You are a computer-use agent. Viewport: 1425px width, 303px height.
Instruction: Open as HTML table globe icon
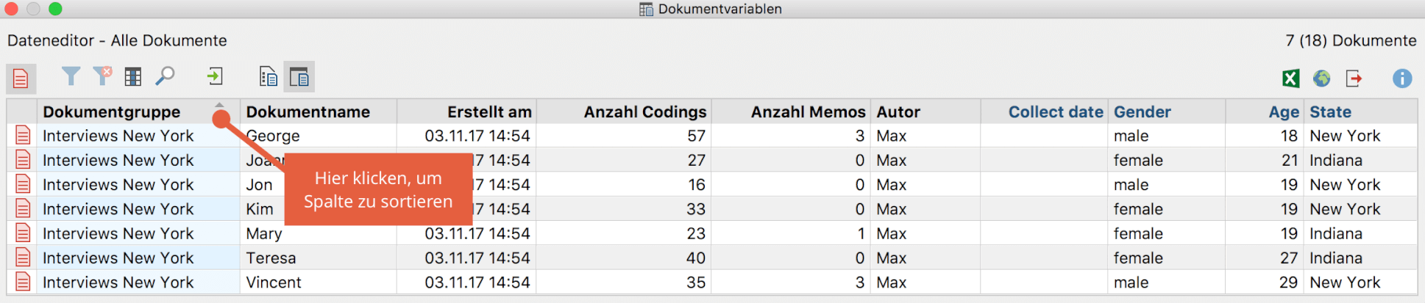pos(1322,78)
